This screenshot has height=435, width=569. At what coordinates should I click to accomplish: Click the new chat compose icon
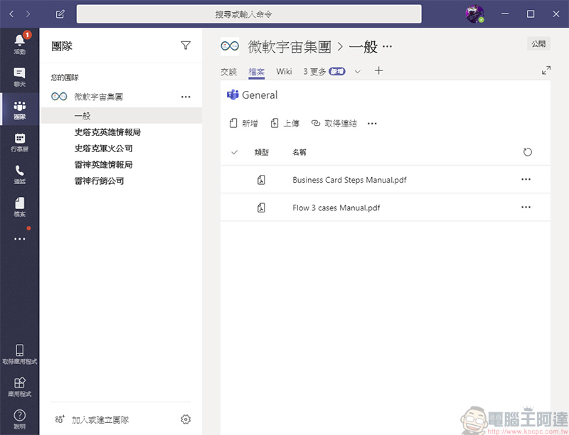(x=60, y=14)
